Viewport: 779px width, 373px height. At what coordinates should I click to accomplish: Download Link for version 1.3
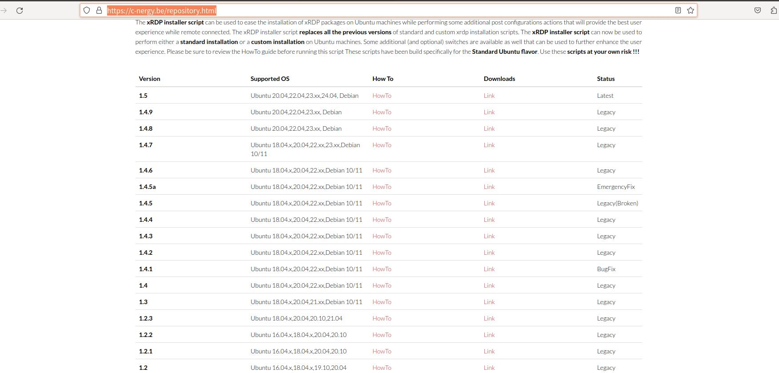(489, 302)
